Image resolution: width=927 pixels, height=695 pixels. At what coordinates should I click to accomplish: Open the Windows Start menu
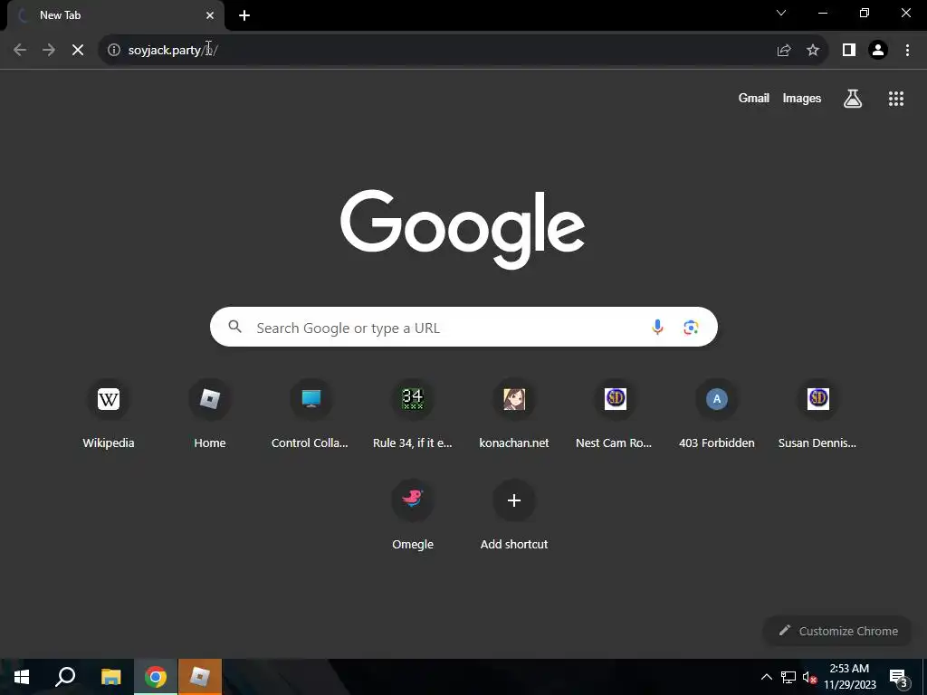coord(22,677)
